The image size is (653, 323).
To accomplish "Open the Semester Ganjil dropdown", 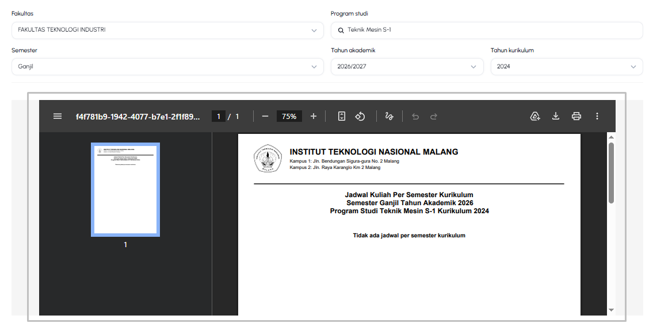I will click(167, 67).
